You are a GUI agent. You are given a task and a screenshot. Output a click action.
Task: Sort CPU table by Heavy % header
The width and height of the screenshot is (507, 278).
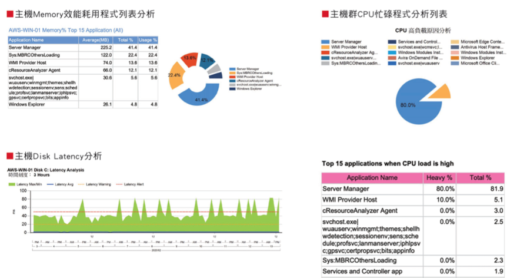pos(440,177)
